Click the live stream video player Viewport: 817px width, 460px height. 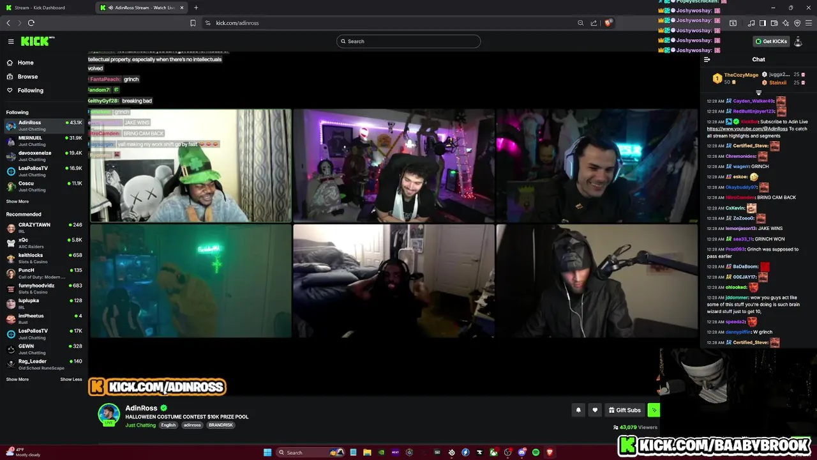394,224
